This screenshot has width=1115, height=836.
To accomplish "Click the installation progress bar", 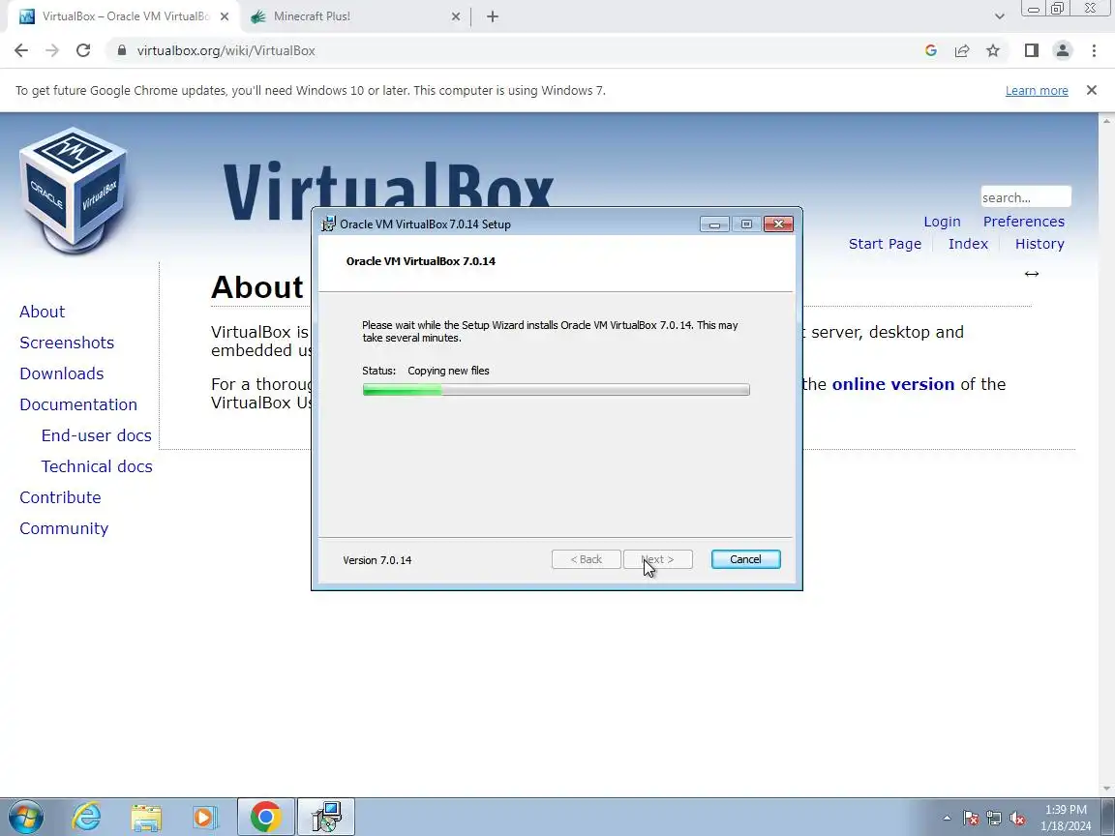I will (557, 390).
